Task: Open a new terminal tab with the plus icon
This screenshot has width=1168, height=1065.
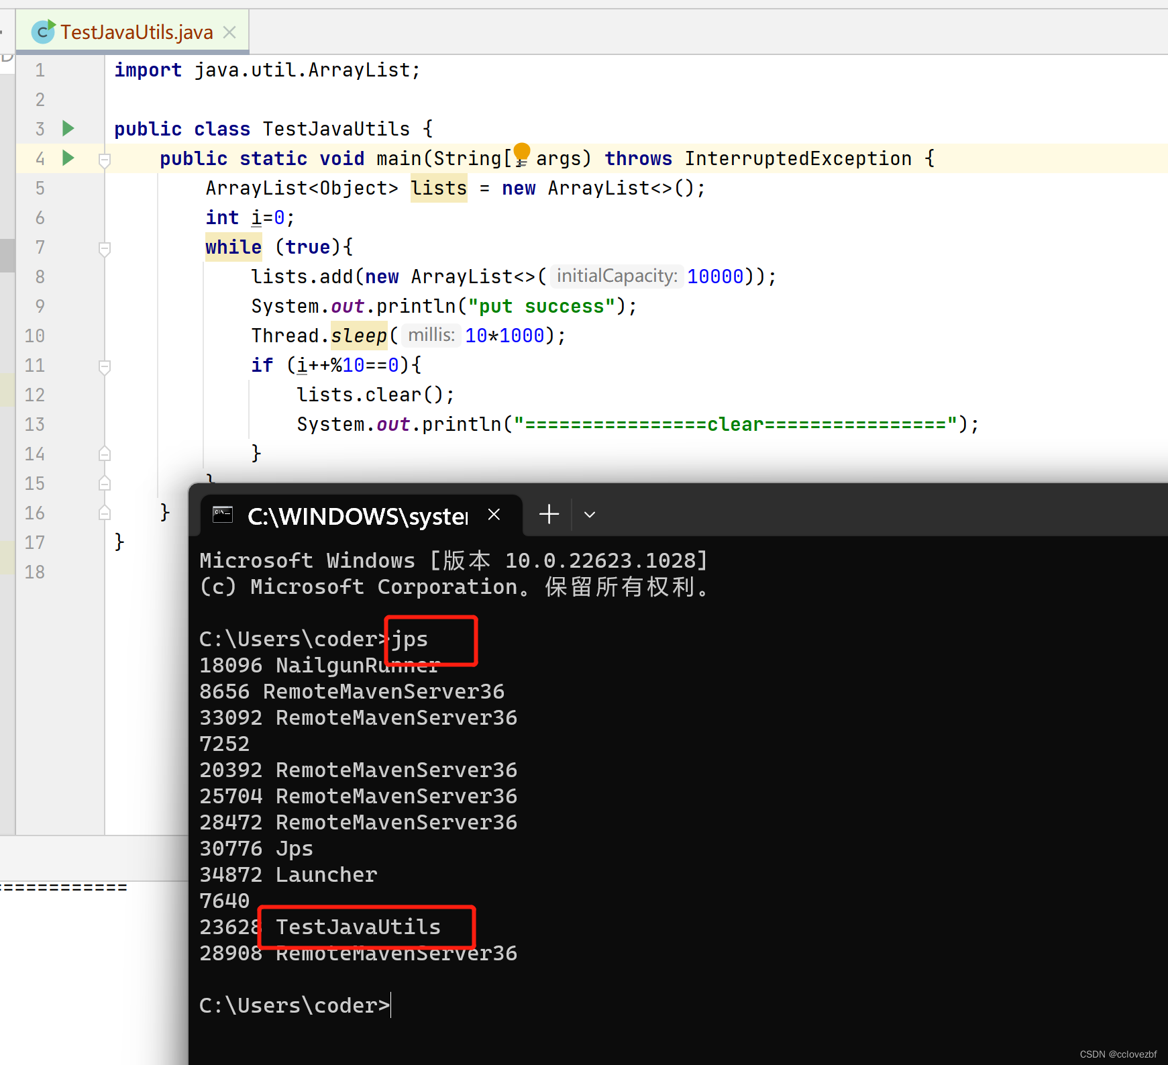Action: 548,514
